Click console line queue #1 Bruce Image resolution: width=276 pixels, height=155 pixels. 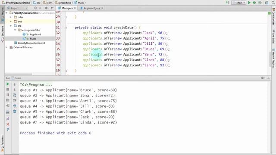point(68,90)
